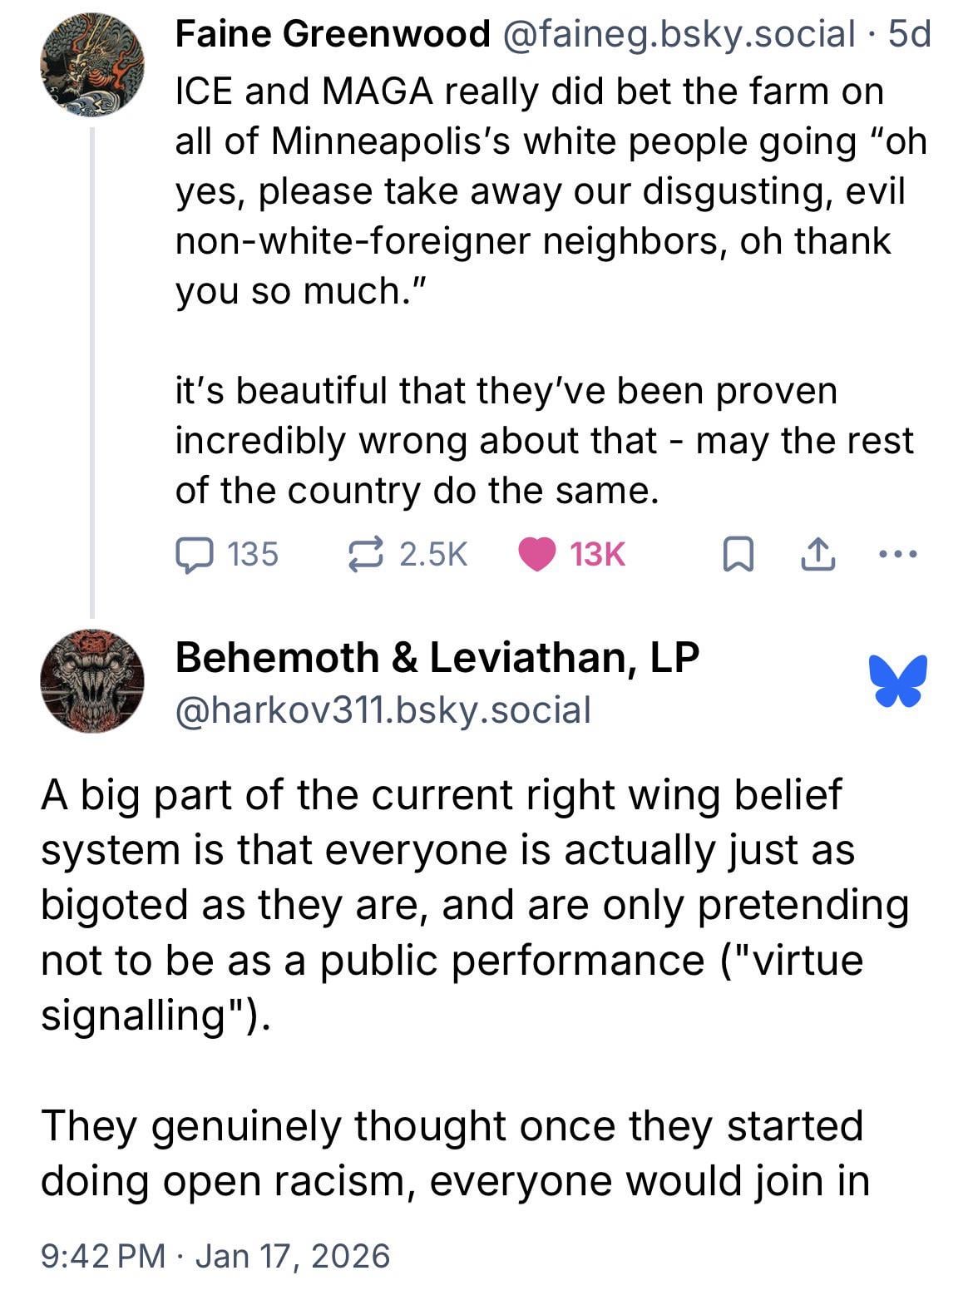Click the 5d post age timestamp
The width and height of the screenshot is (973, 1305).
pyautogui.click(x=910, y=35)
